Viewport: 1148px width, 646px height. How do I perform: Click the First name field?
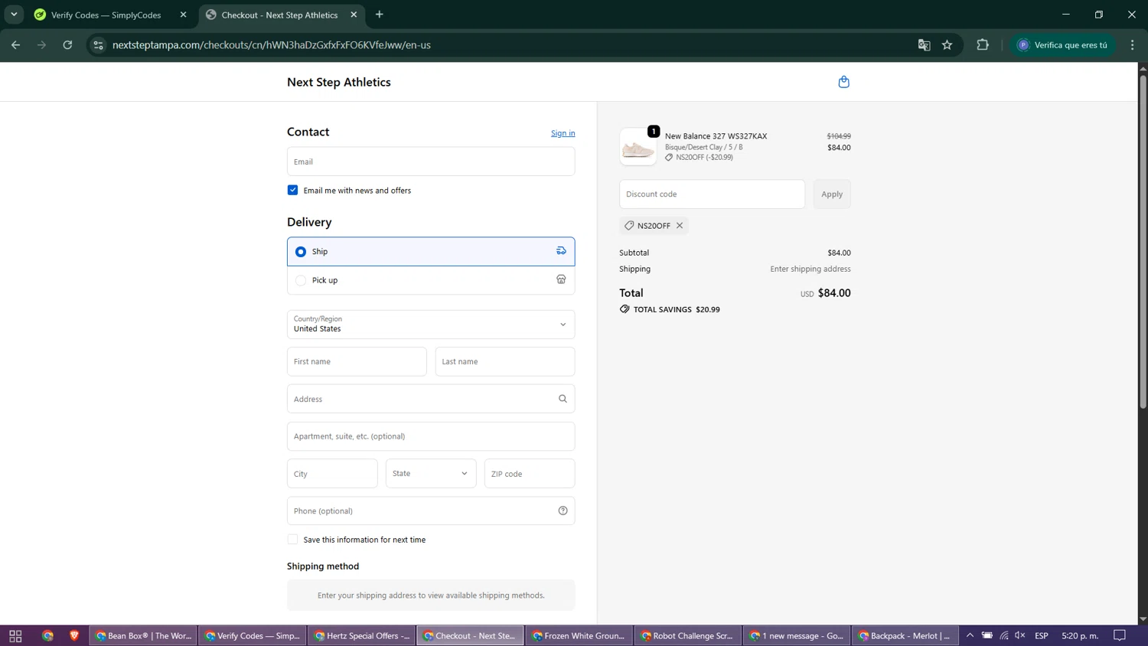(x=357, y=361)
